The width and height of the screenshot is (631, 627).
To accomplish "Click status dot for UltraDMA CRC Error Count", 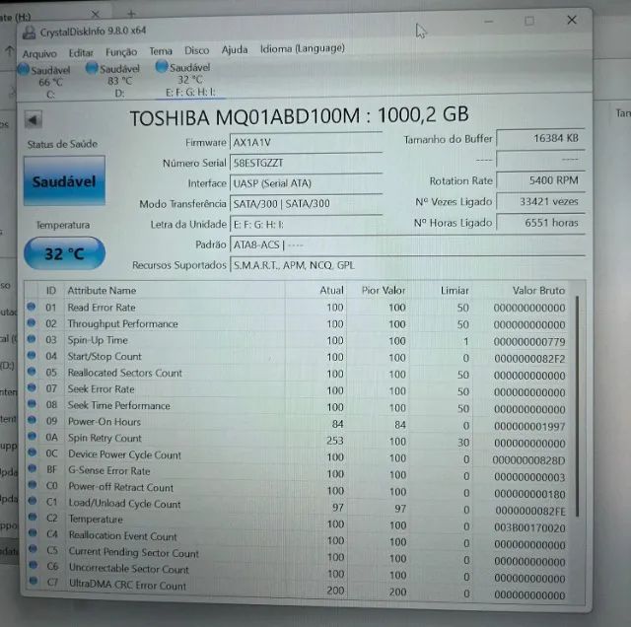I will pyautogui.click(x=34, y=581).
